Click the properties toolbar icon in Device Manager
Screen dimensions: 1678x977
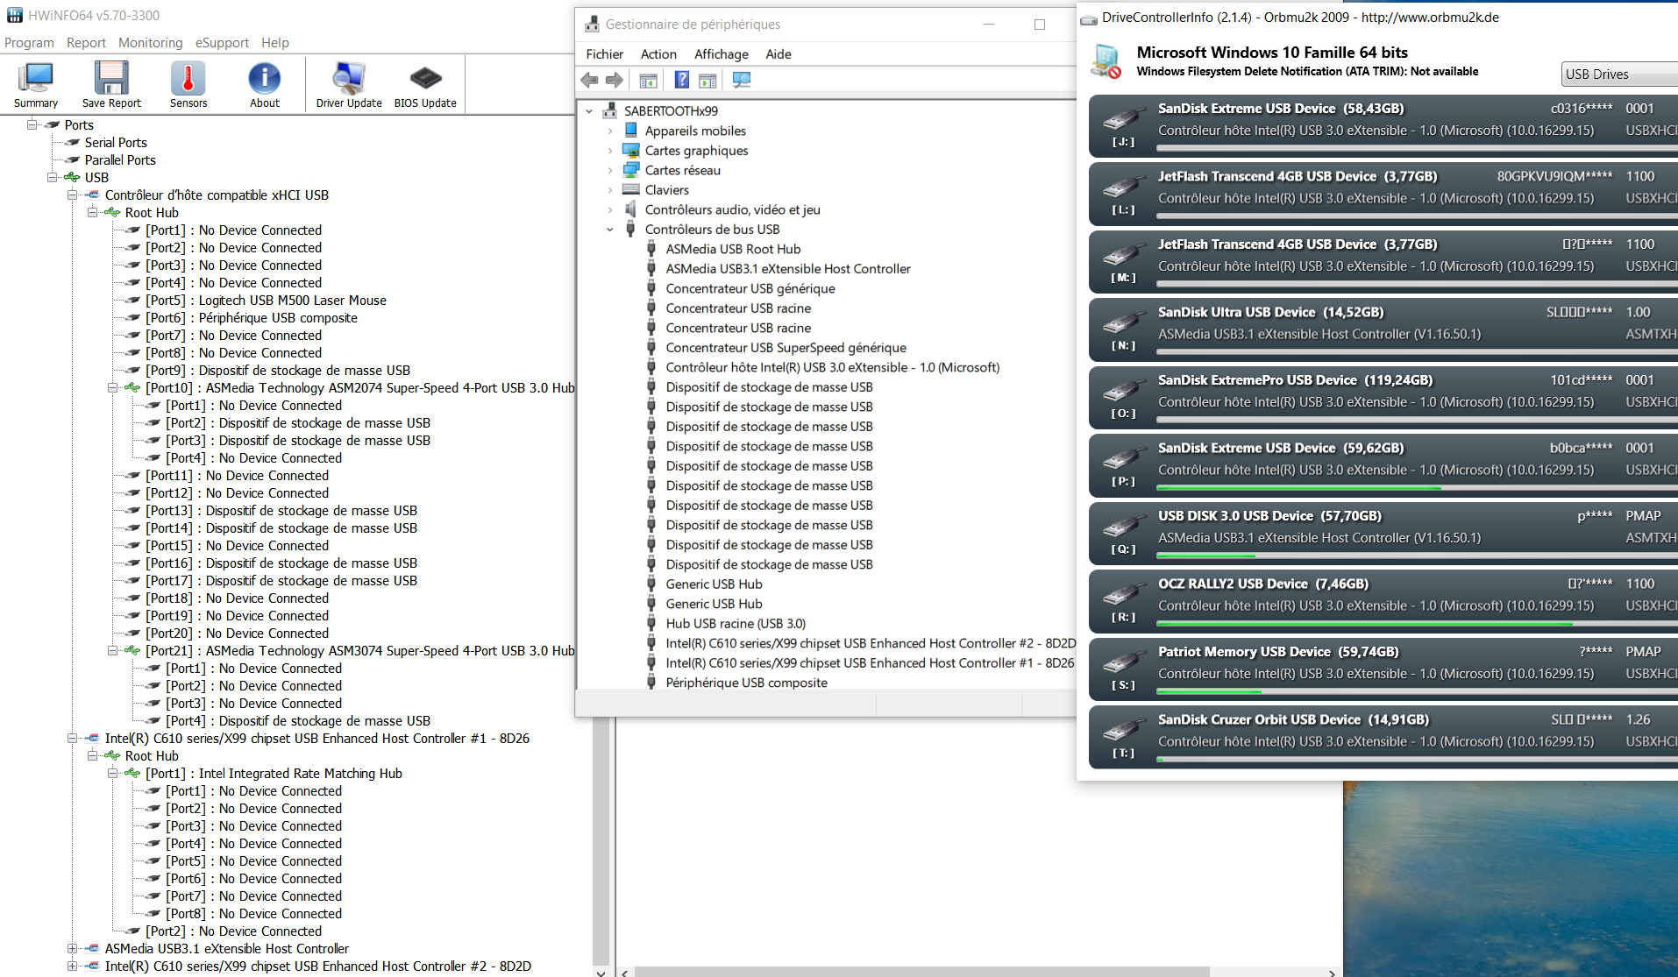click(x=707, y=81)
